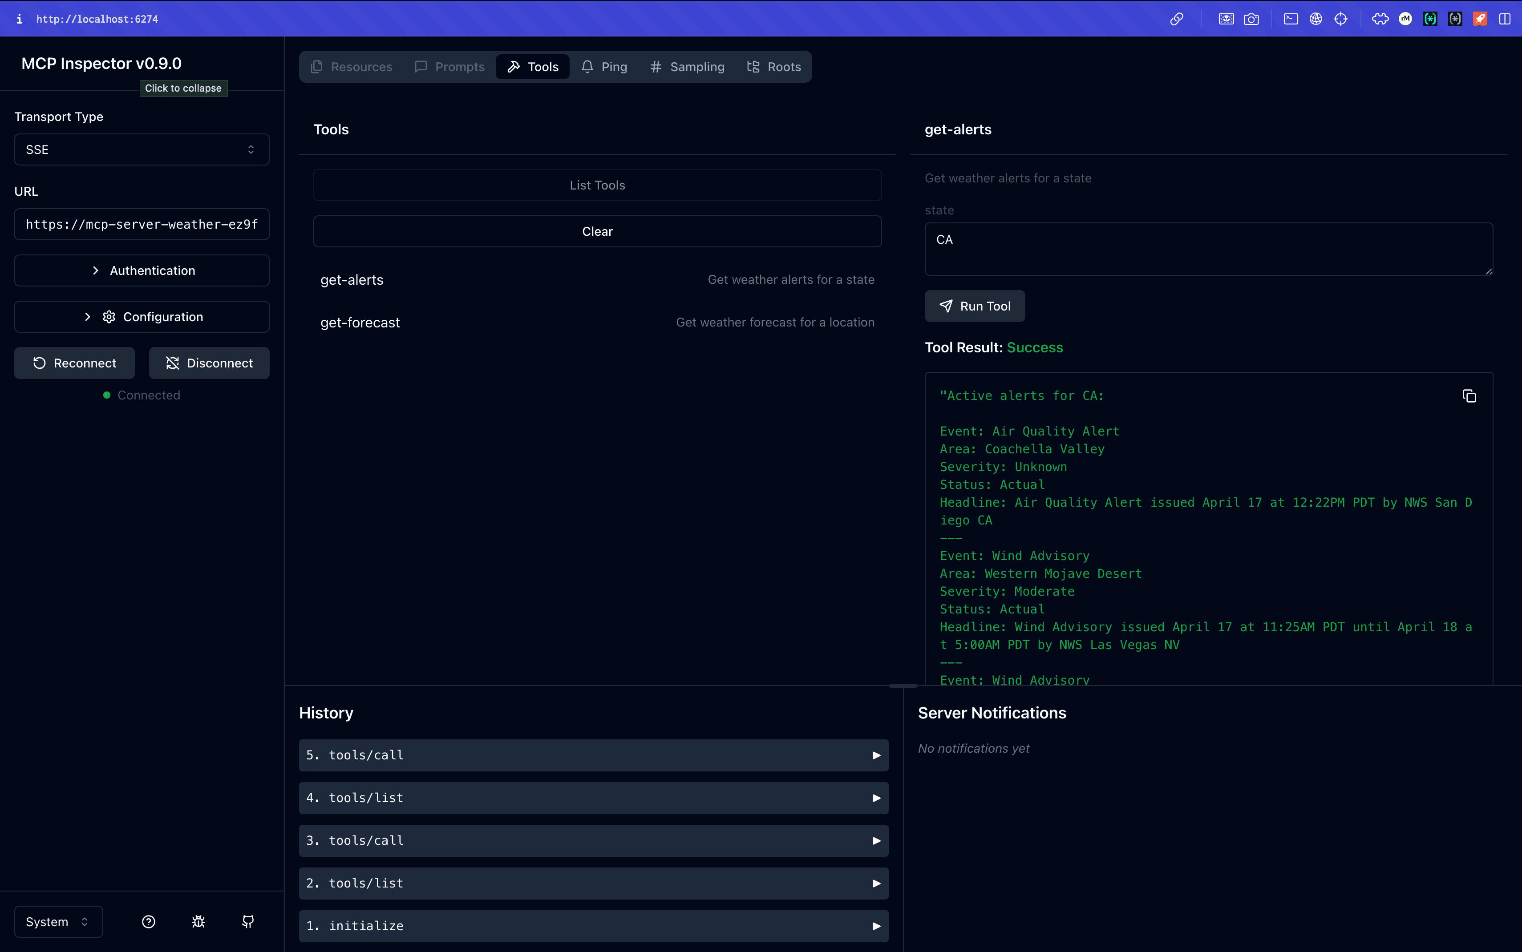Open the Transport Type dropdown

[x=141, y=149]
